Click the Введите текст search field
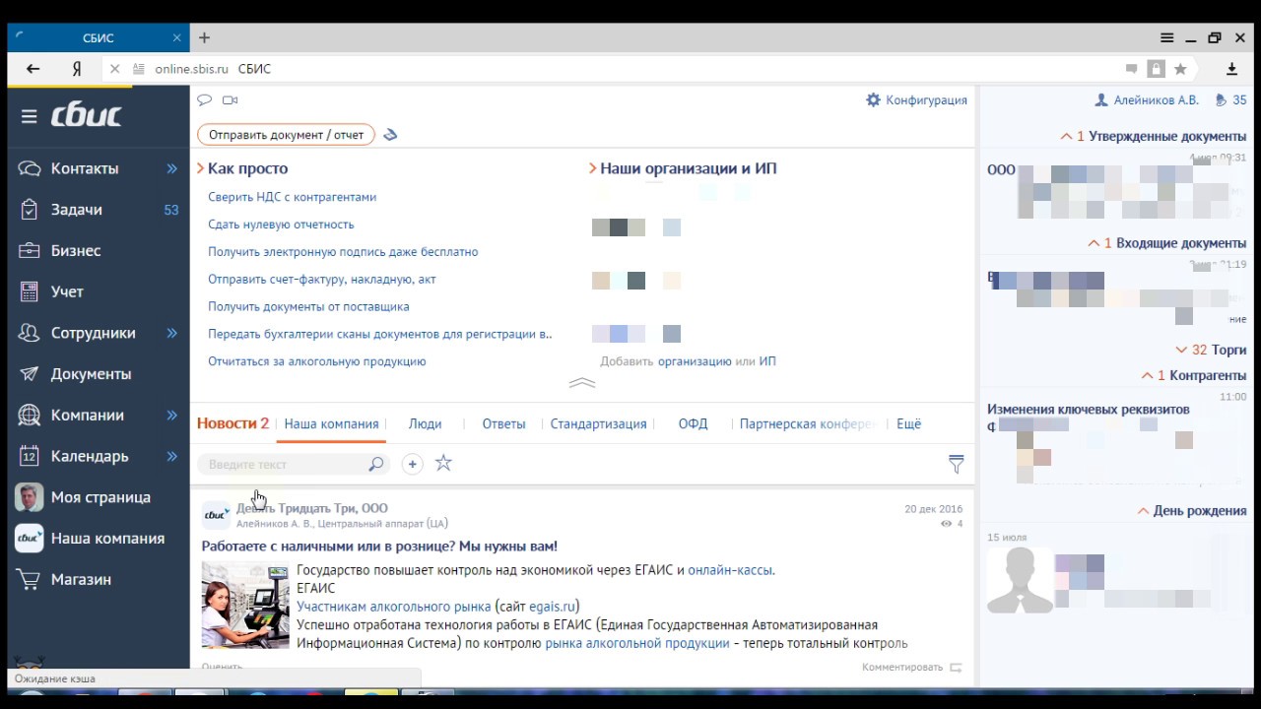The height and width of the screenshot is (709, 1261). [294, 464]
